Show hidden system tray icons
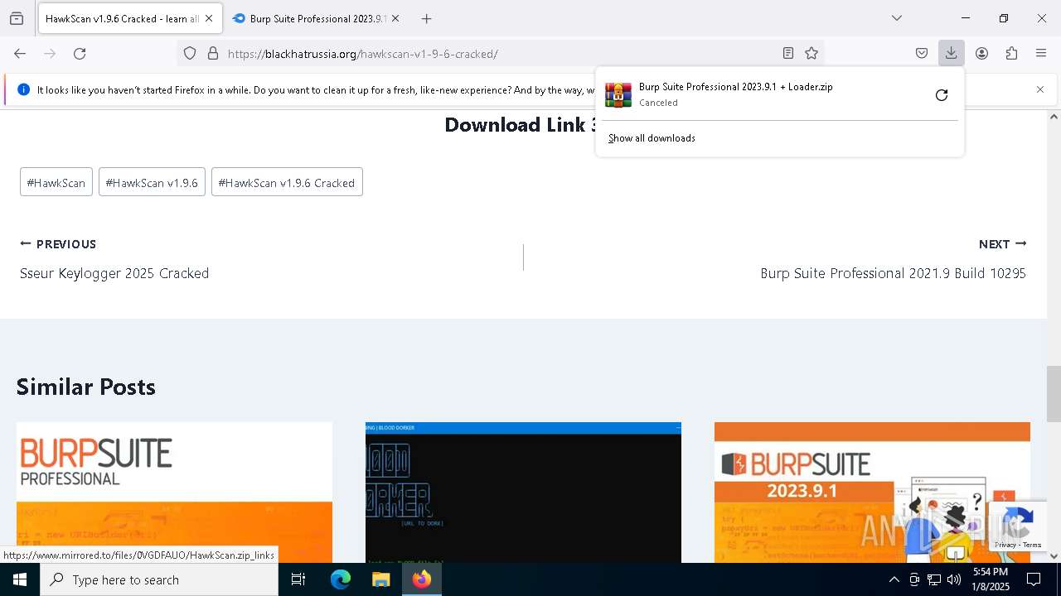Screen dimensions: 1061x596 (x=894, y=579)
